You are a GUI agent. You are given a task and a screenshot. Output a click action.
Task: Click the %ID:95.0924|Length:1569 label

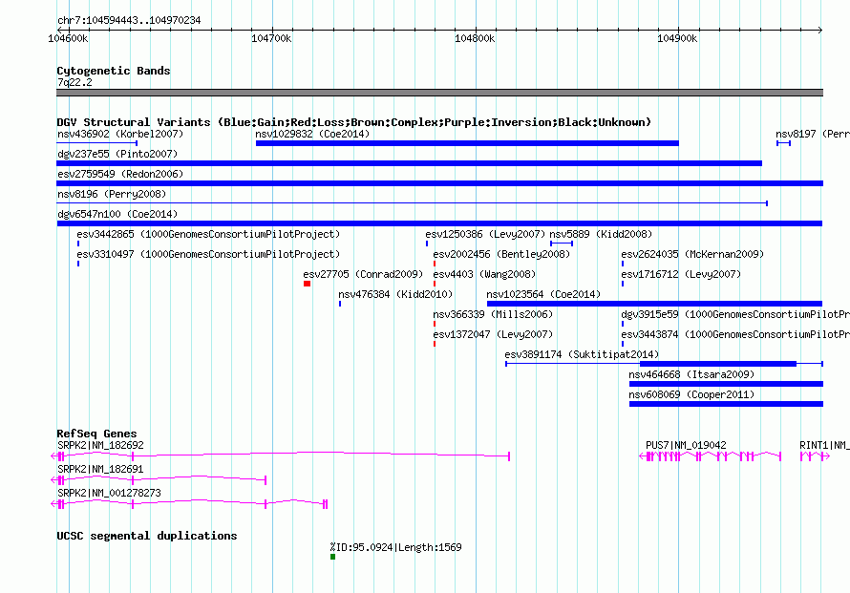(x=395, y=547)
